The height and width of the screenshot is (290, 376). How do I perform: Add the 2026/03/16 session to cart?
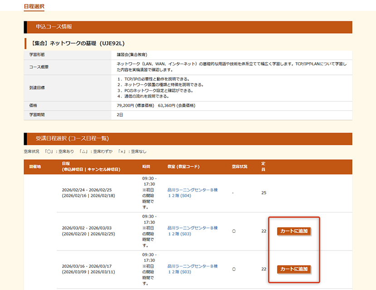pyautogui.click(x=294, y=269)
